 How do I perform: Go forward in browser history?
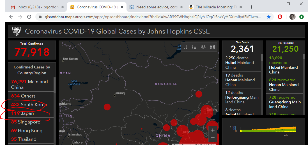tap(20, 17)
